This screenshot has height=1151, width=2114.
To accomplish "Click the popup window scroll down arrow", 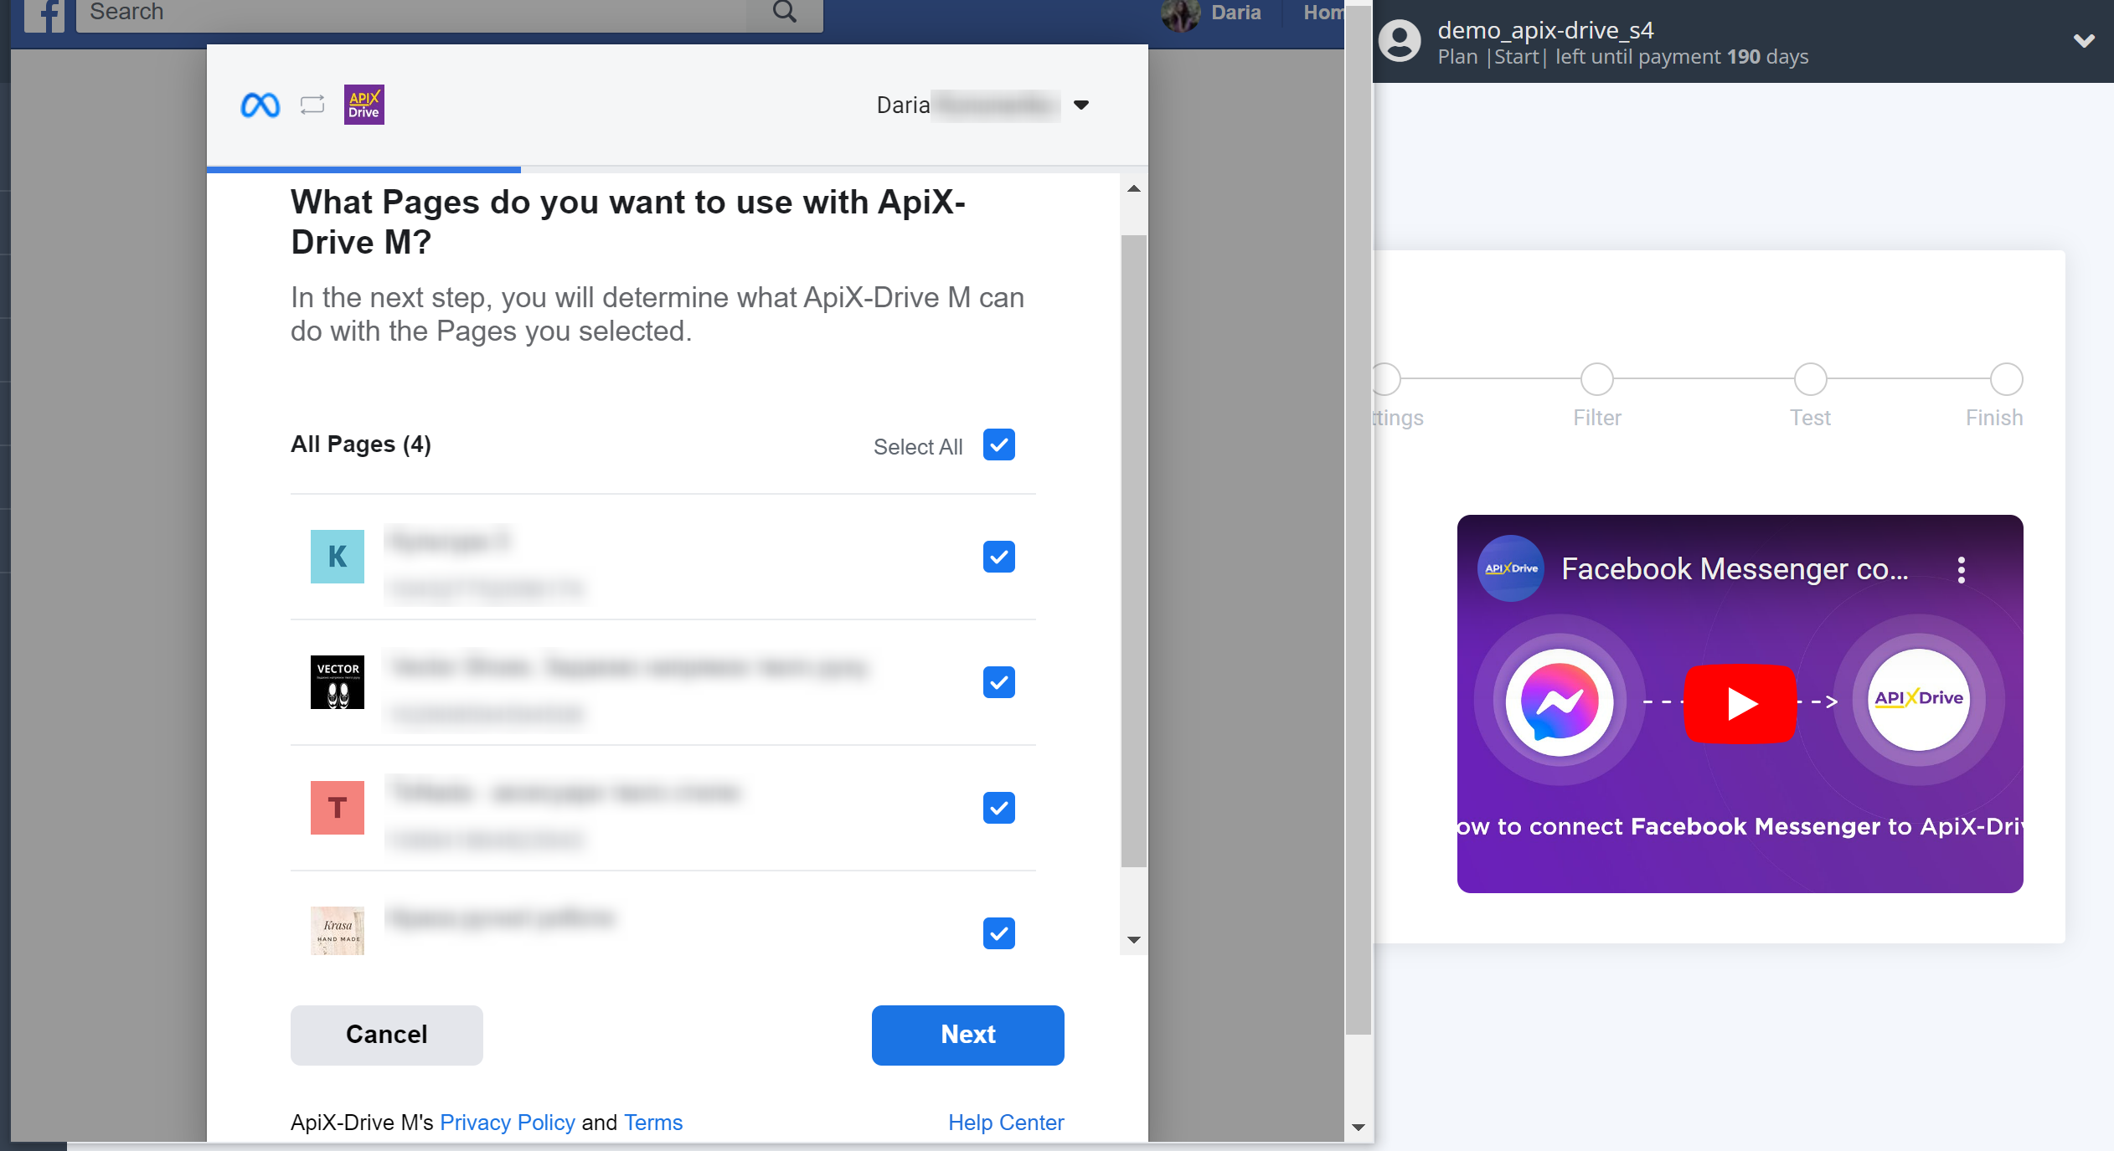I will tap(1359, 1128).
